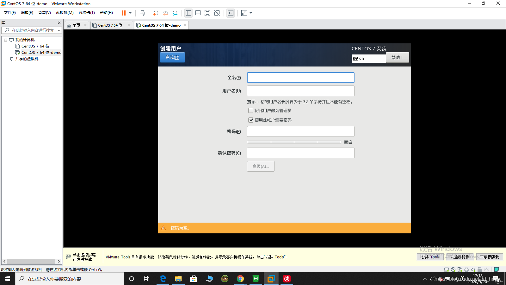Image resolution: width=506 pixels, height=285 pixels.
Task: Click the orange pause virtual machine icon
Action: tap(124, 13)
